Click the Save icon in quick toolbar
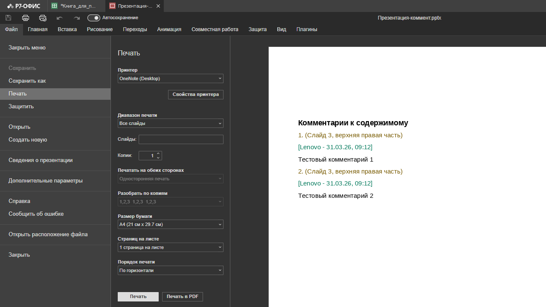This screenshot has height=307, width=546. coord(8,18)
